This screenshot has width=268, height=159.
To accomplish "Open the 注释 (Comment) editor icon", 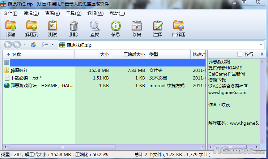I will tap(158, 28).
